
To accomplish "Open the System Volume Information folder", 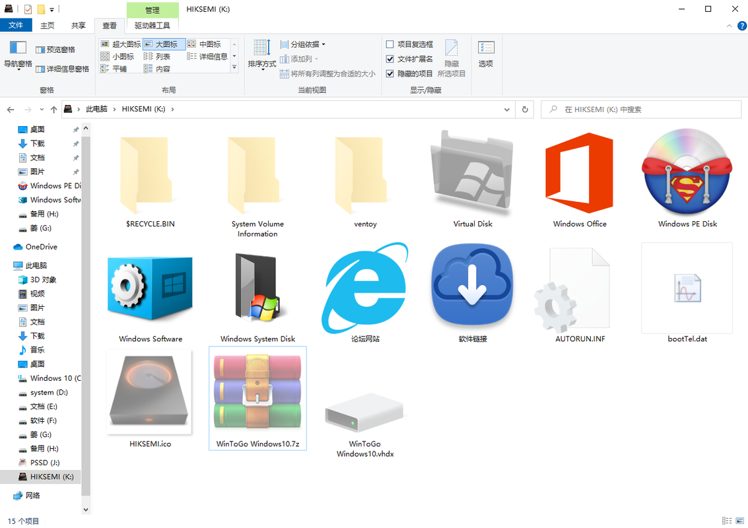I will coord(254,176).
